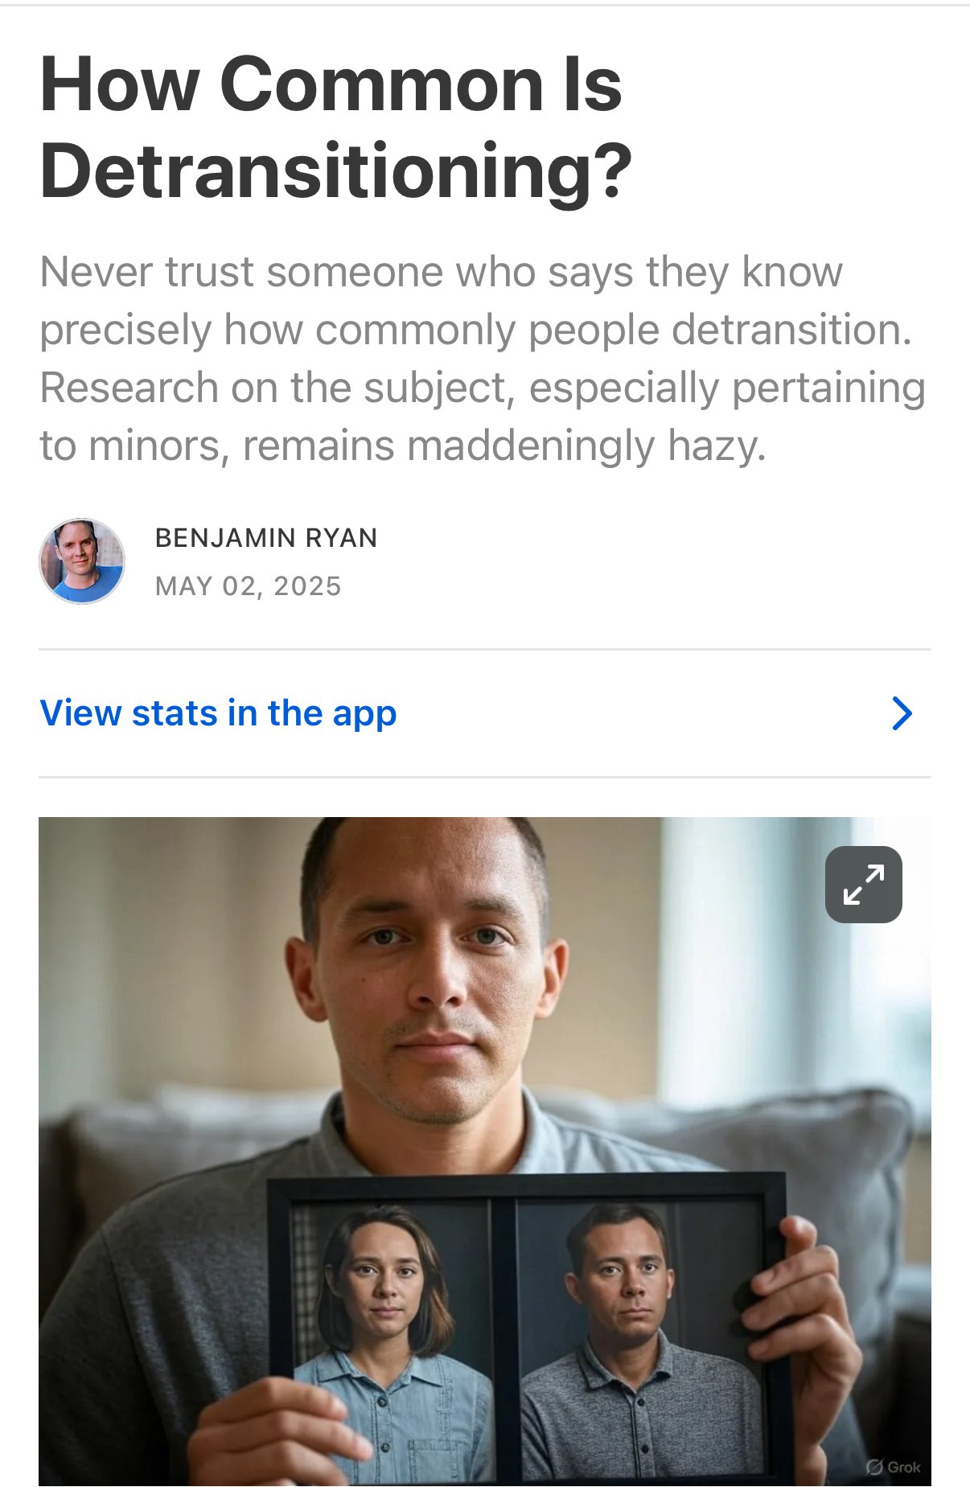The height and width of the screenshot is (1487, 970).
Task: Click the face of the man holding frame
Action: tap(434, 981)
